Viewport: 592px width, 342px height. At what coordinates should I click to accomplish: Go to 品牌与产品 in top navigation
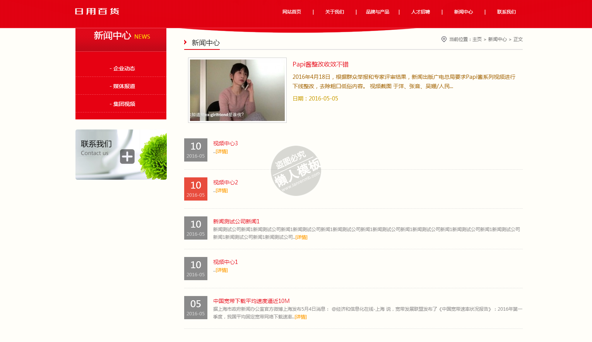tap(378, 12)
